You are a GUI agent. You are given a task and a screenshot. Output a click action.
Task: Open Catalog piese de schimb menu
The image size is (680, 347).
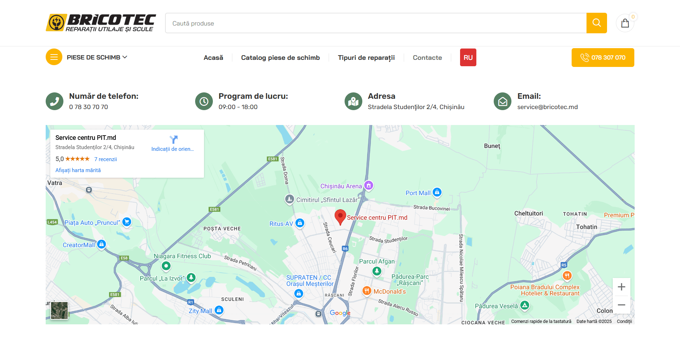(280, 57)
